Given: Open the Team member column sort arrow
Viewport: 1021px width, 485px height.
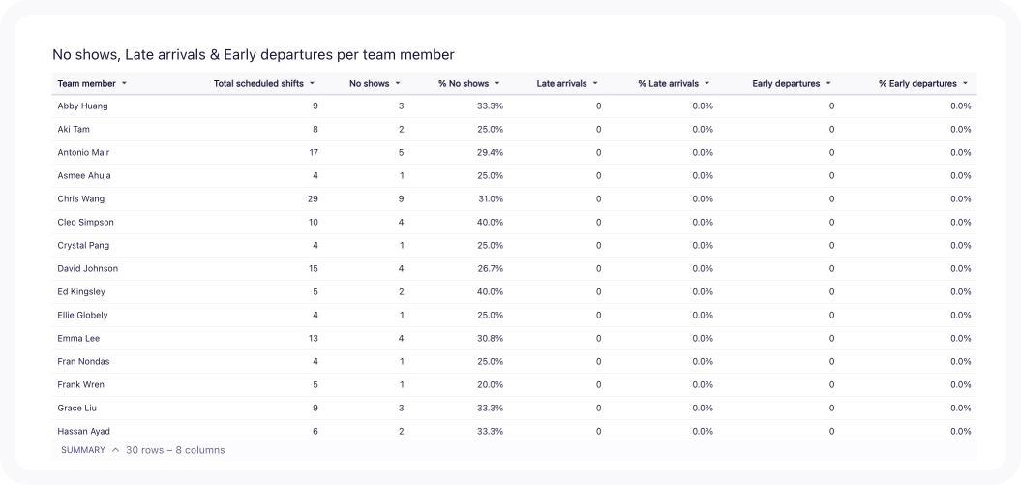Looking at the screenshot, I should (124, 84).
